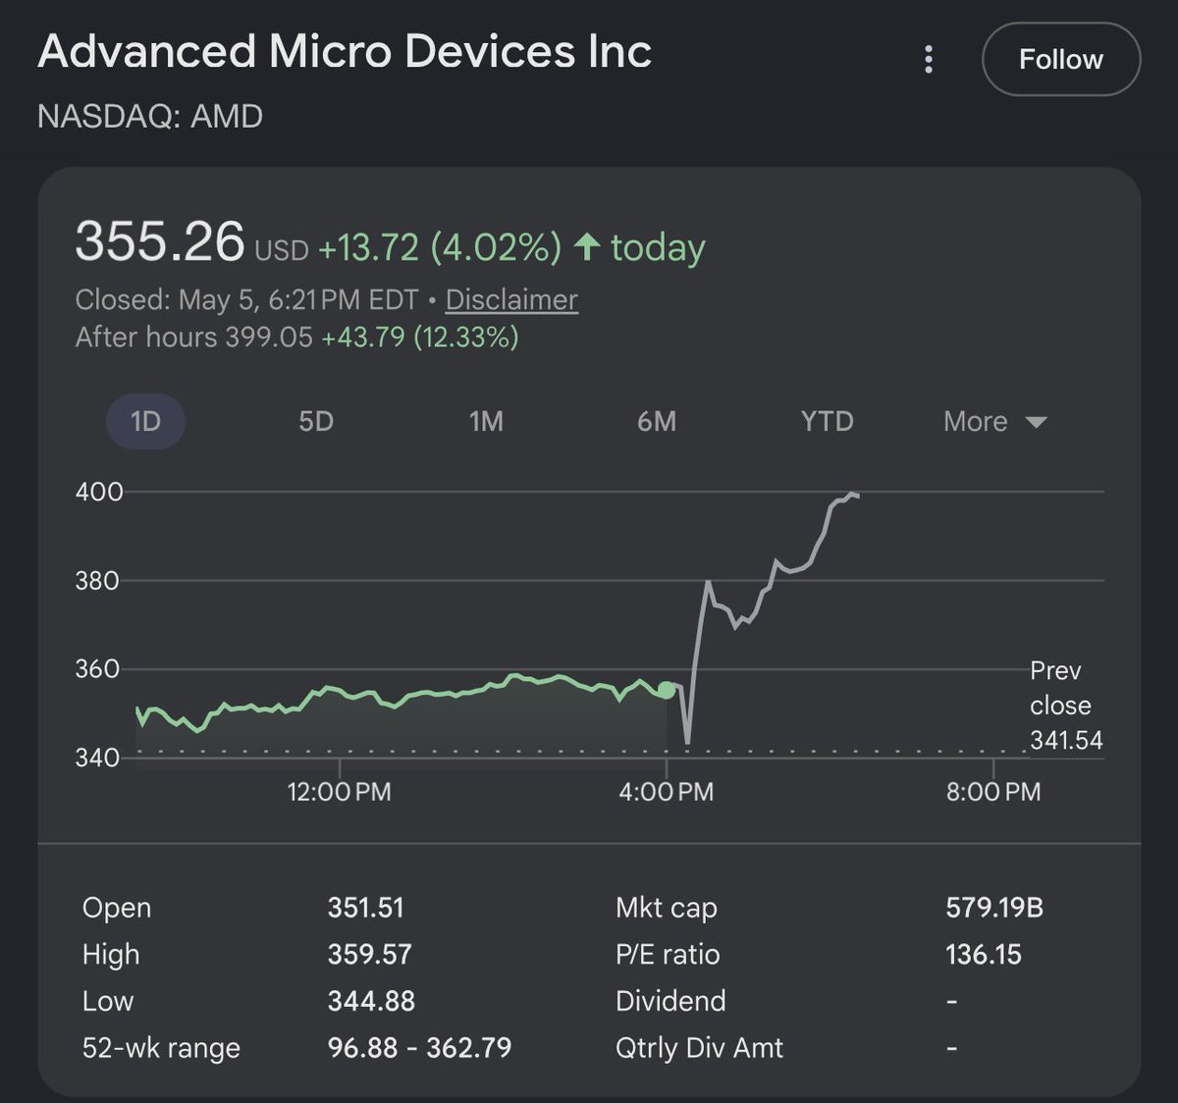Click the High value 359.57
1178x1103 pixels.
(370, 954)
